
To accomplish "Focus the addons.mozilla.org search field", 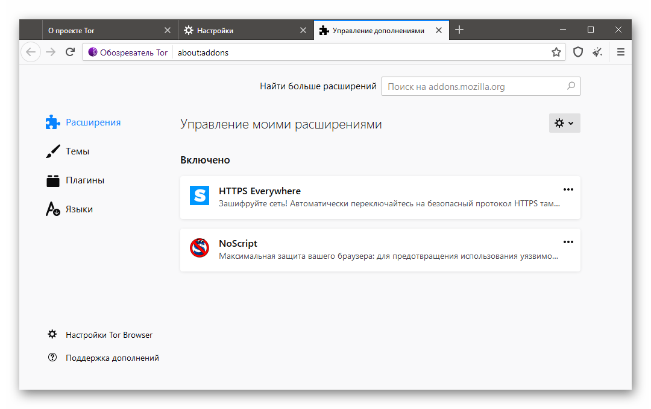I will pos(481,86).
